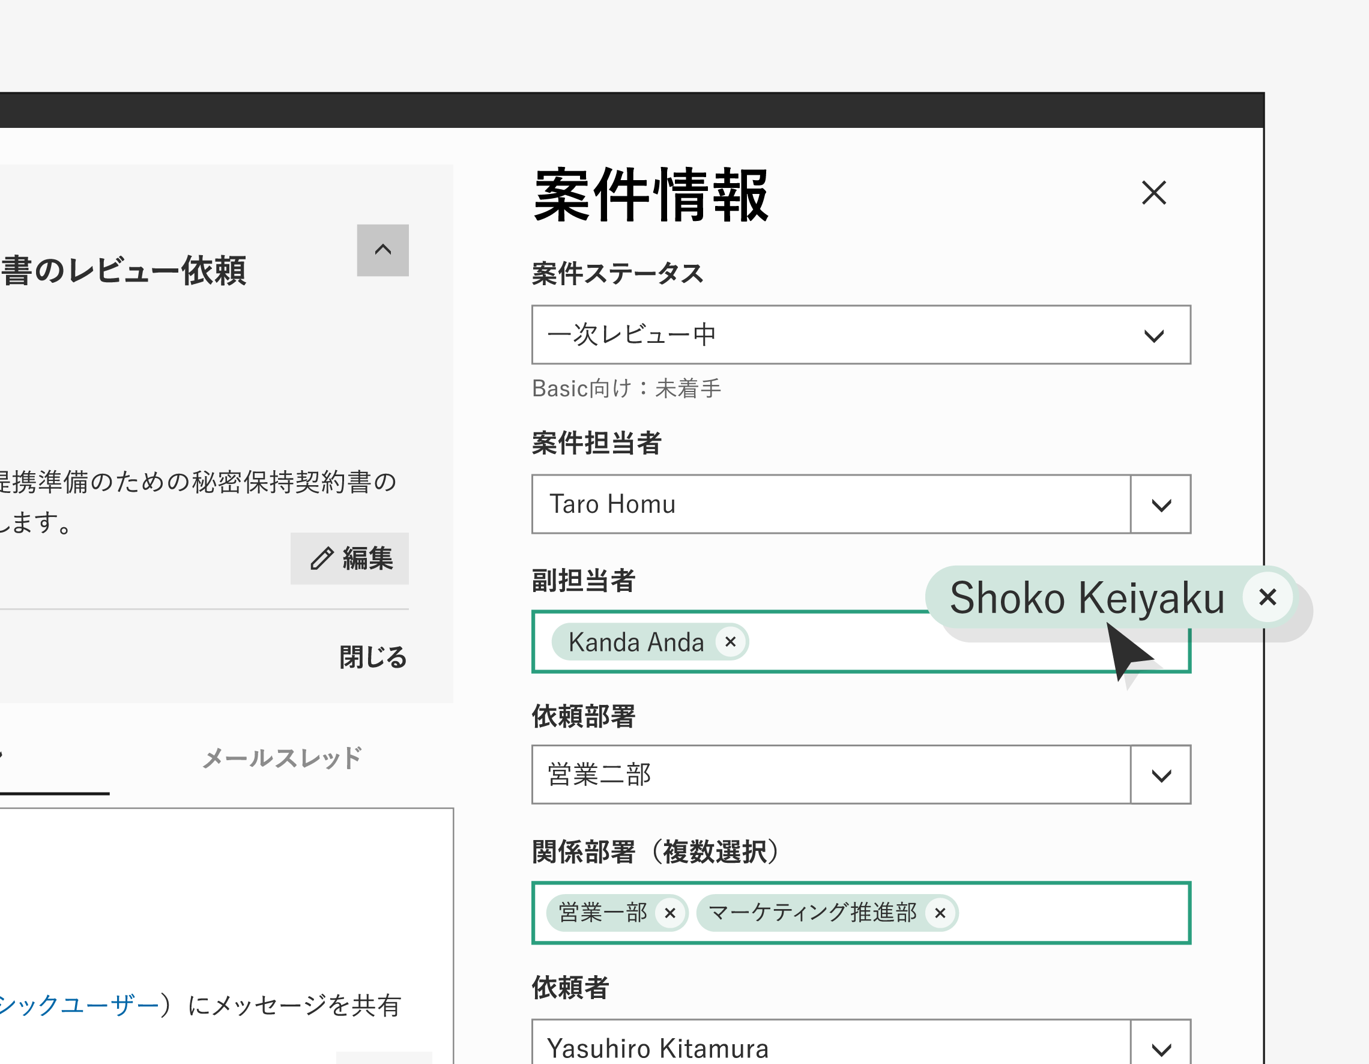Remove the Shoko Keiyaku tag
This screenshot has width=1369, height=1064.
coord(1268,597)
